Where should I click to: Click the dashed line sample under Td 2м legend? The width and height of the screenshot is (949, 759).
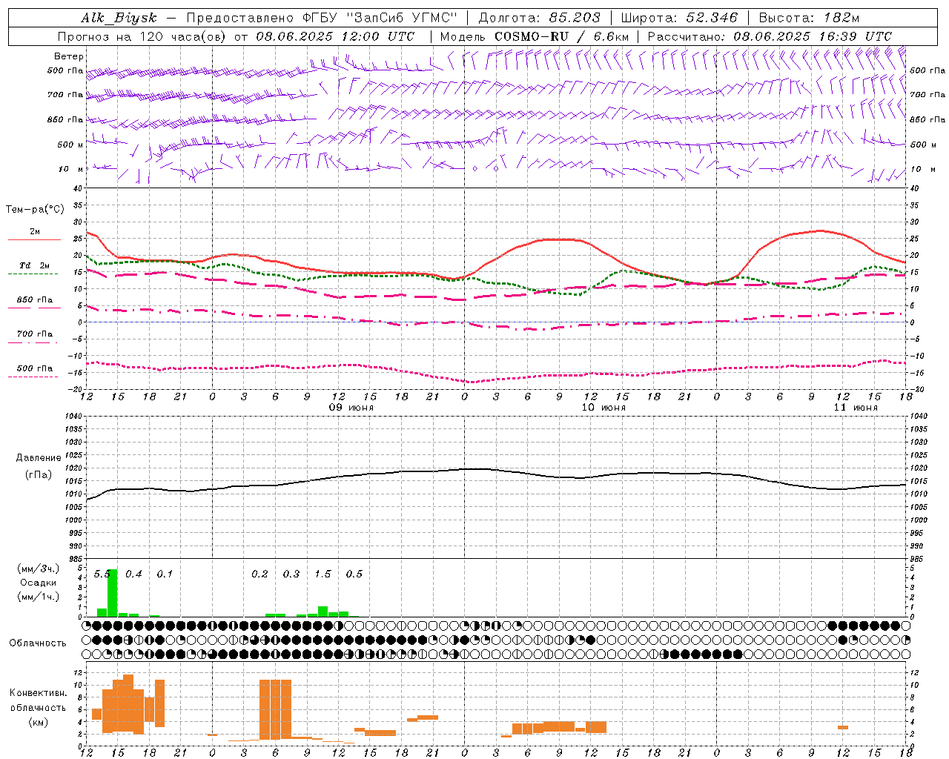point(33,274)
